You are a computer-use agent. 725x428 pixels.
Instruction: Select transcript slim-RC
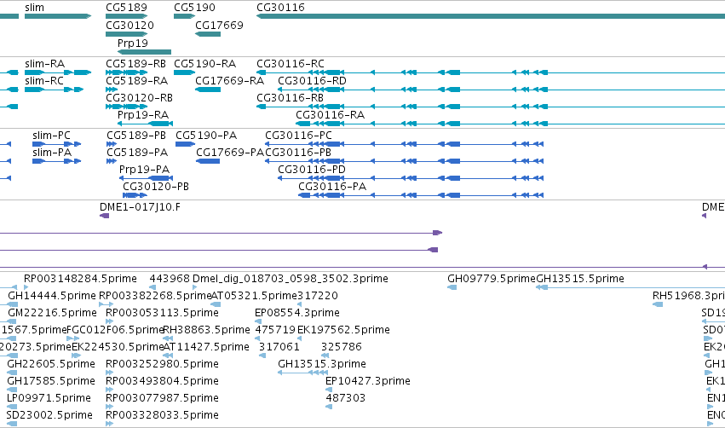(x=44, y=80)
